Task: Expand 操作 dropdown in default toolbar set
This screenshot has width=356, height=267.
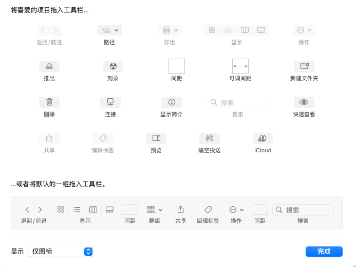Action: point(236,210)
